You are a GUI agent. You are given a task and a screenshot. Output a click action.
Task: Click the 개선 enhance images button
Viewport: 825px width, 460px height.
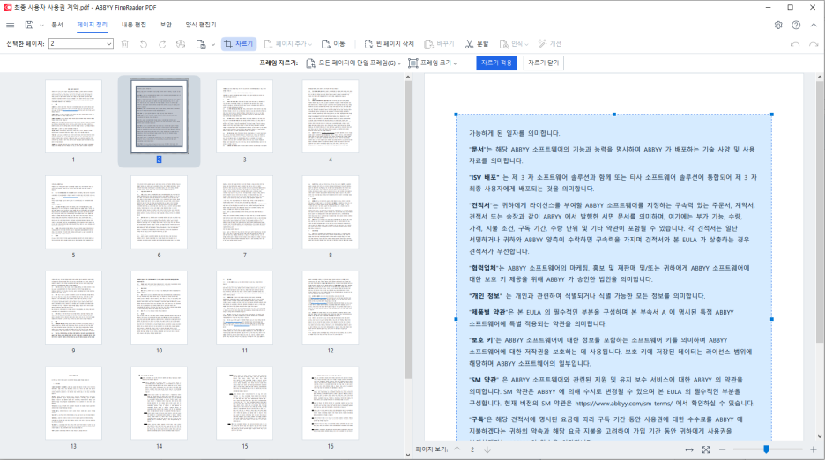tap(549, 44)
